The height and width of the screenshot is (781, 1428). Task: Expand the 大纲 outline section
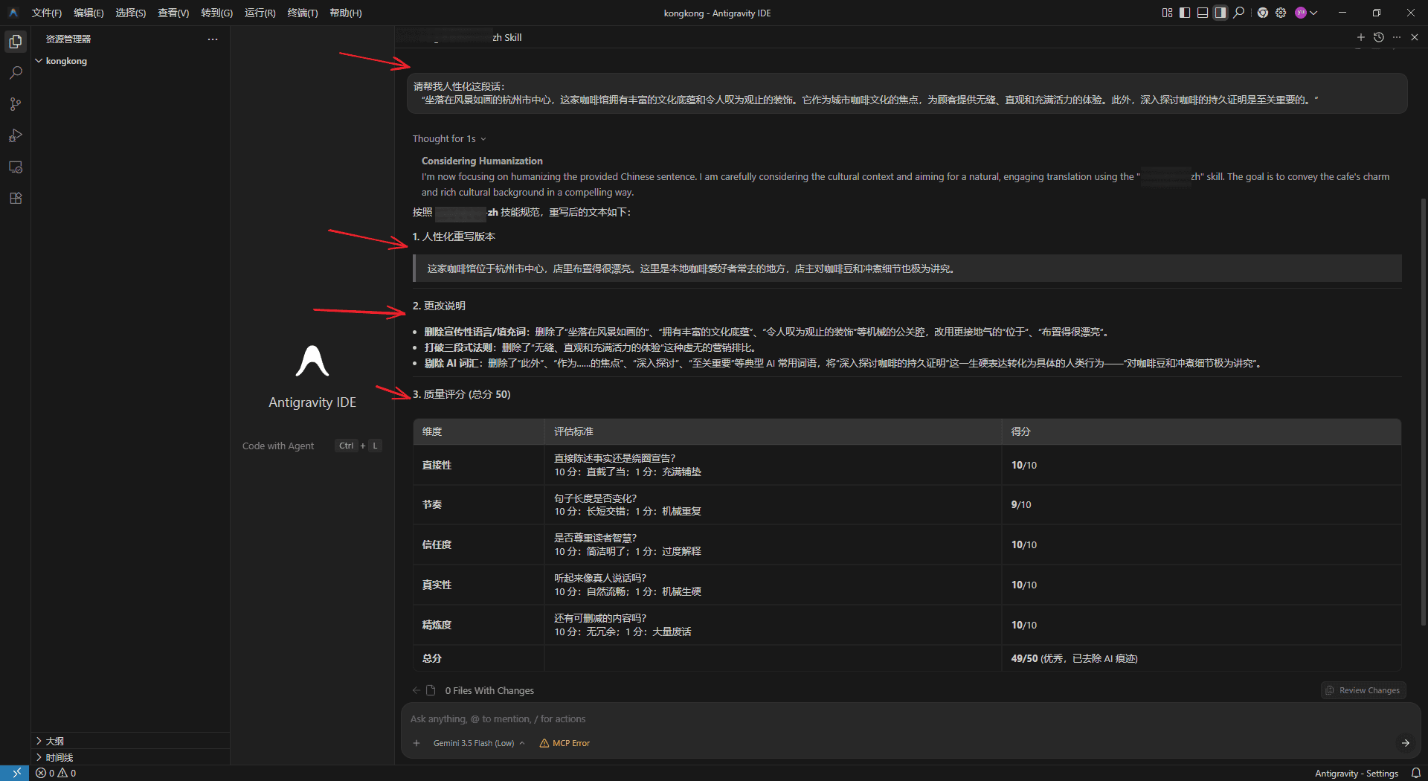[130, 741]
